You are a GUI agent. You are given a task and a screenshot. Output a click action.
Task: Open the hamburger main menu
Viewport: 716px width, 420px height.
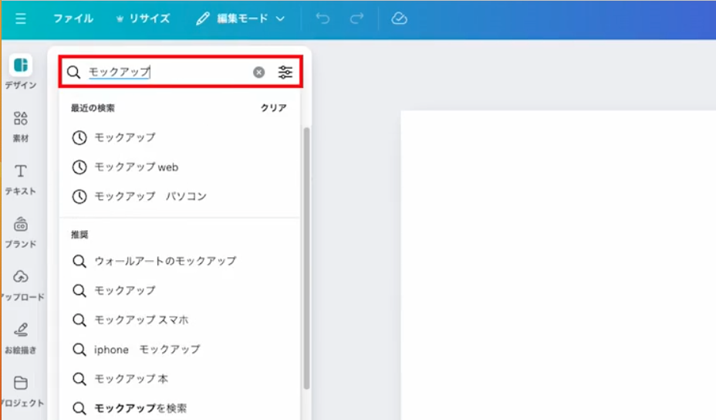pyautogui.click(x=21, y=19)
